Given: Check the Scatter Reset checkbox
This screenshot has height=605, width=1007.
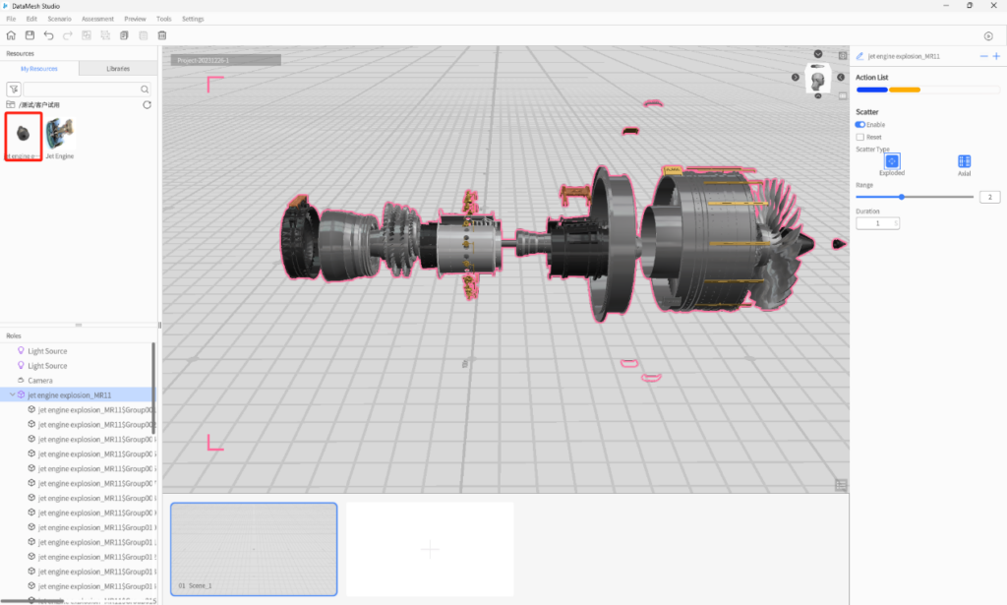Looking at the screenshot, I should pyautogui.click(x=859, y=137).
